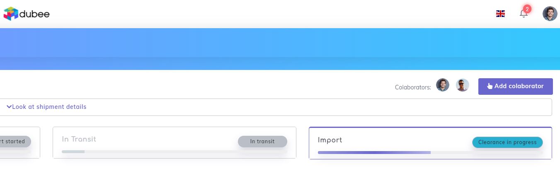Screen dimensions: 560x178
Task: Click the Clearance in progress badge
Action: point(507,142)
